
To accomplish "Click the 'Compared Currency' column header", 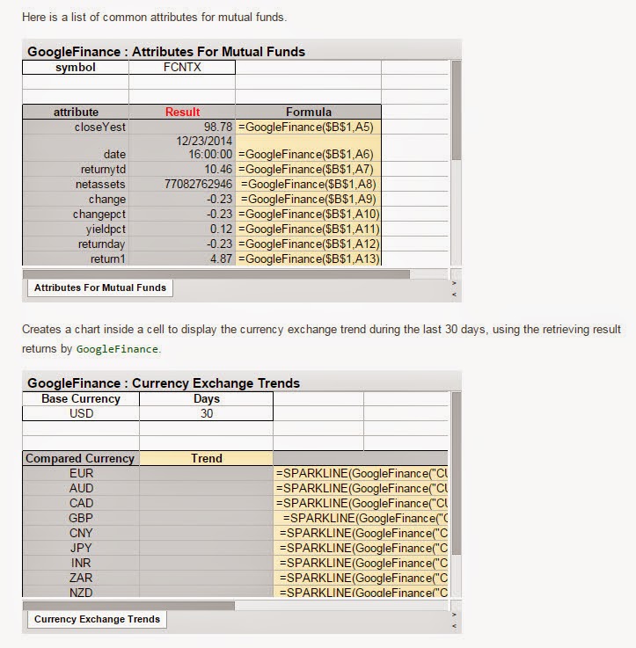I will pyautogui.click(x=81, y=458).
